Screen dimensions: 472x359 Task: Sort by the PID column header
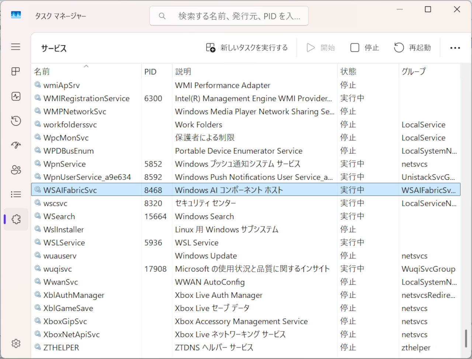(157, 71)
